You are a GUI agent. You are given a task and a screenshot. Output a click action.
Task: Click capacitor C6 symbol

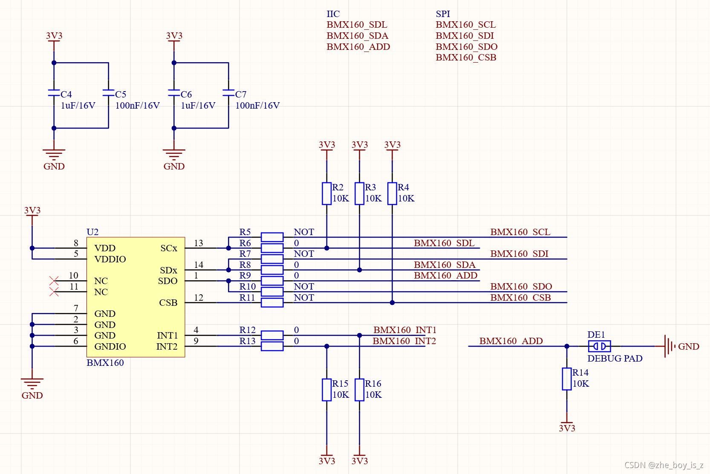click(174, 93)
